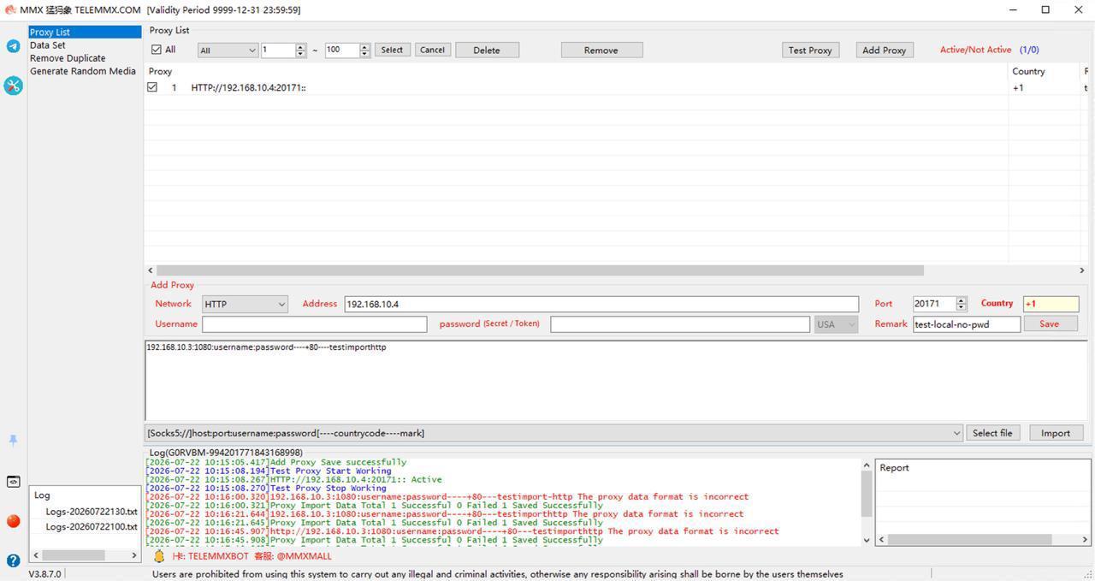Focus the Address field containing 192.168.10.4
This screenshot has height=581, width=1095.
(601, 304)
